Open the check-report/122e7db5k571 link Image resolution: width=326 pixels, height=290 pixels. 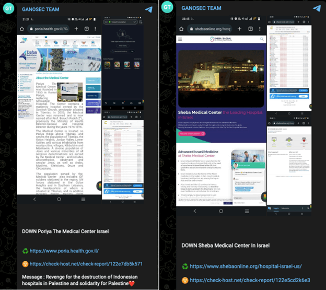(86, 264)
